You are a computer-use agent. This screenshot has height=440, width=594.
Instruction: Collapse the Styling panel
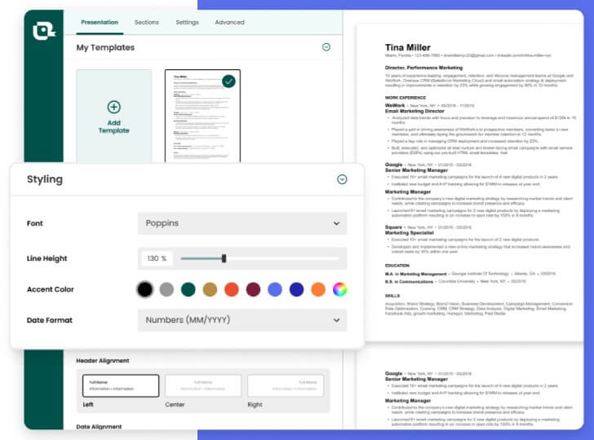pos(342,179)
